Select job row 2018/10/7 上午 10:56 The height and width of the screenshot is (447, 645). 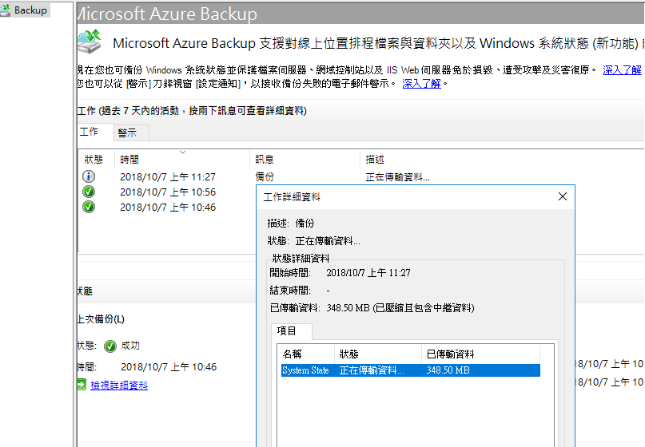point(168,192)
